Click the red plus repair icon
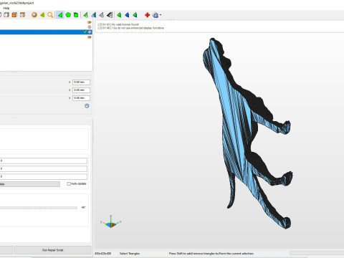344x258 pixels. 147,15
